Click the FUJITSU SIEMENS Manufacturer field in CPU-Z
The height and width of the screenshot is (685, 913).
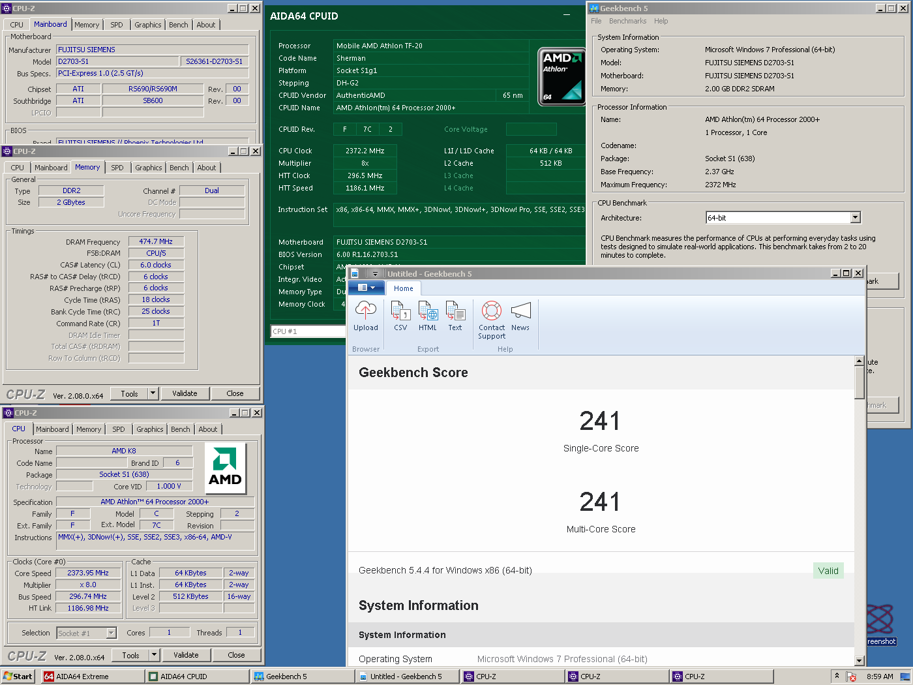point(153,50)
